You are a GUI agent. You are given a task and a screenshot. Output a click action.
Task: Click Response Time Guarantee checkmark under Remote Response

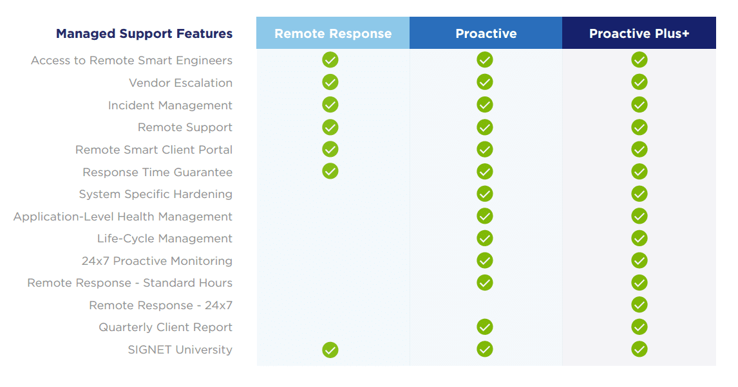pos(330,171)
